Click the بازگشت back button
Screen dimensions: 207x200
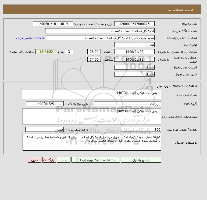pos(49,160)
